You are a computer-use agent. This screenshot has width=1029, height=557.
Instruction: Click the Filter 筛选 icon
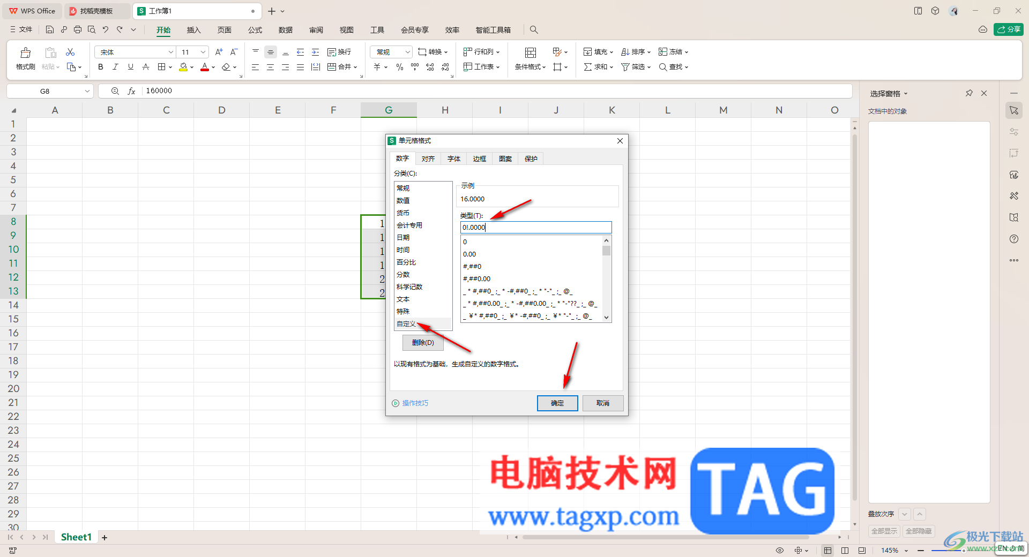pos(625,67)
